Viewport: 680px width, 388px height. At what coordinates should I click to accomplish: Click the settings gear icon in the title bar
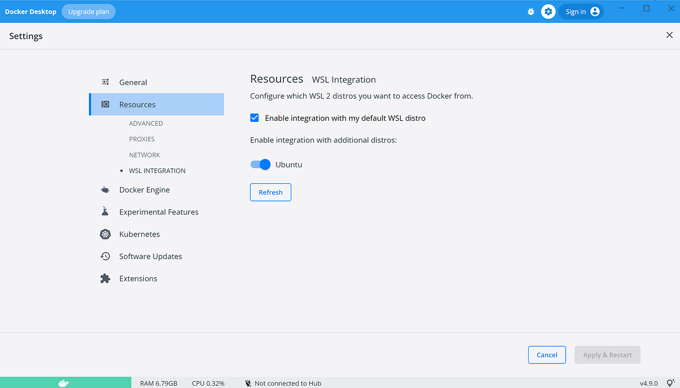pos(548,11)
